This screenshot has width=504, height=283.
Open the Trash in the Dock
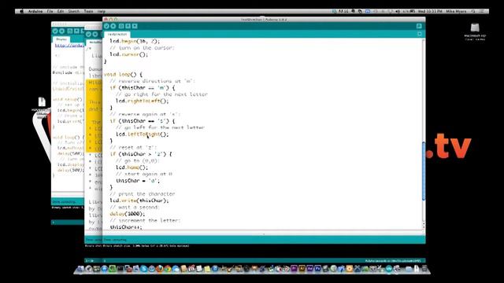[x=424, y=269]
